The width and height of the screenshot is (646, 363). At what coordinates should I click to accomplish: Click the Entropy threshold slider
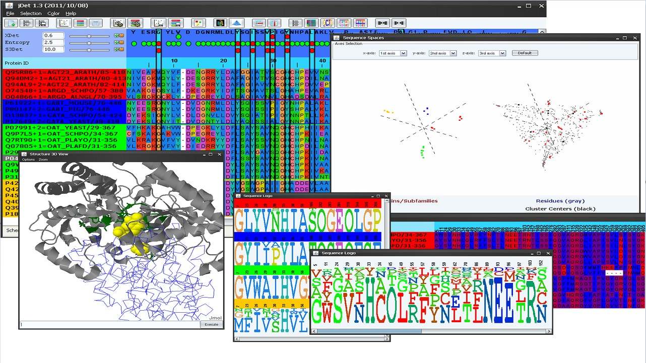[89, 43]
